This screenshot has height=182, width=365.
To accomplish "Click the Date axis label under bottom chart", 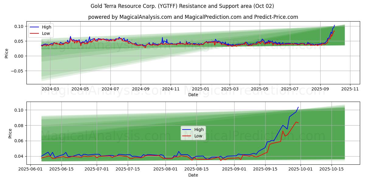I will (x=193, y=175).
